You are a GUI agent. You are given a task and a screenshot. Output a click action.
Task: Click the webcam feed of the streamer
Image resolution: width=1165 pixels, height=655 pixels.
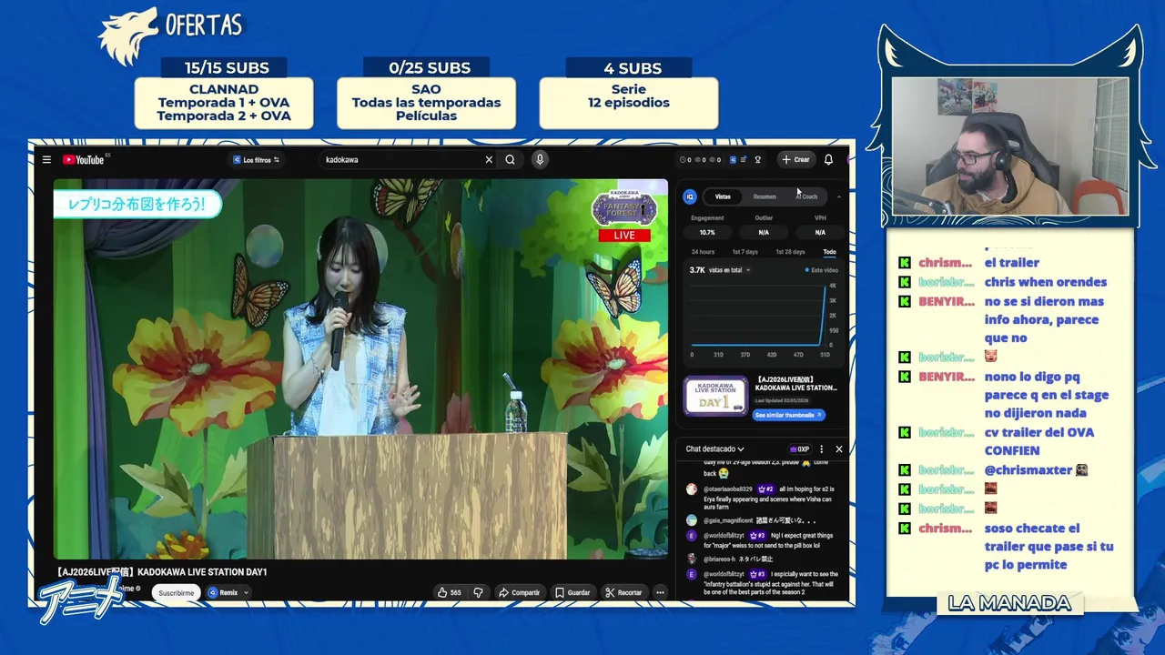pos(1010,146)
